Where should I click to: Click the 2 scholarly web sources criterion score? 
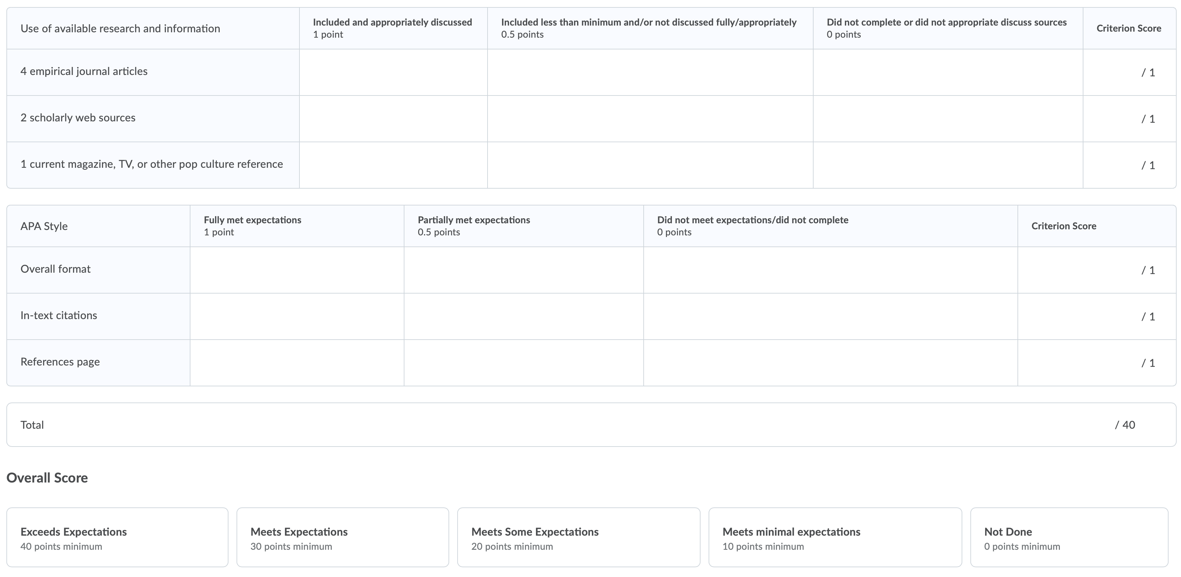tap(1130, 119)
